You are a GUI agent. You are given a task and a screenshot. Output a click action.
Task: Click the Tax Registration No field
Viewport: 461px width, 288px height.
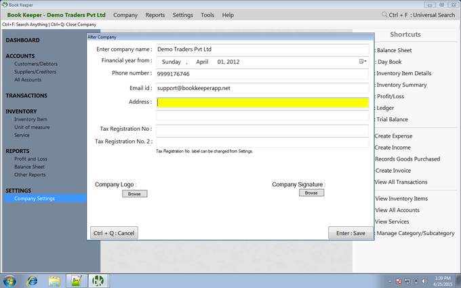click(x=262, y=129)
